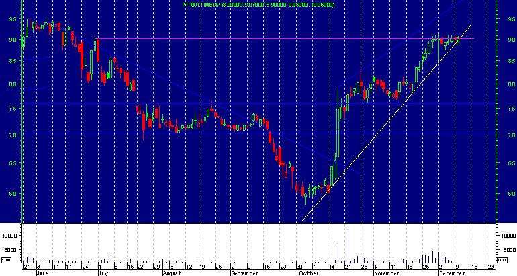Select the date label 22 in July
This screenshot has width=517, height=276.
pyautogui.click(x=141, y=267)
